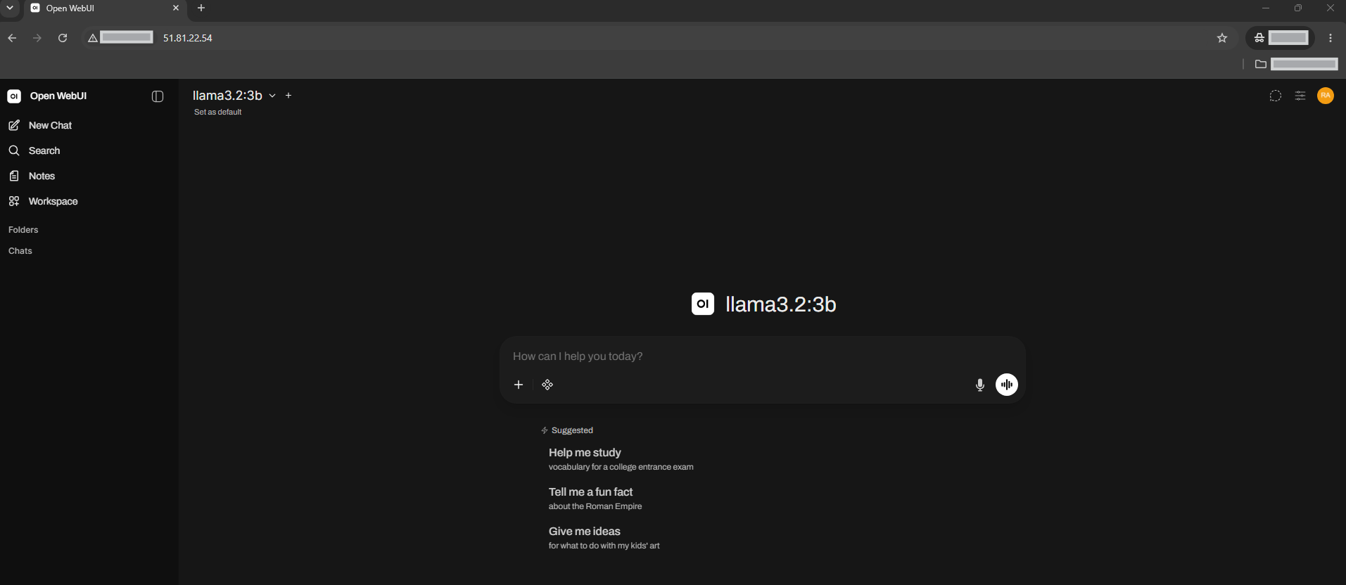Click the Suggested label with lightning icon

click(567, 430)
